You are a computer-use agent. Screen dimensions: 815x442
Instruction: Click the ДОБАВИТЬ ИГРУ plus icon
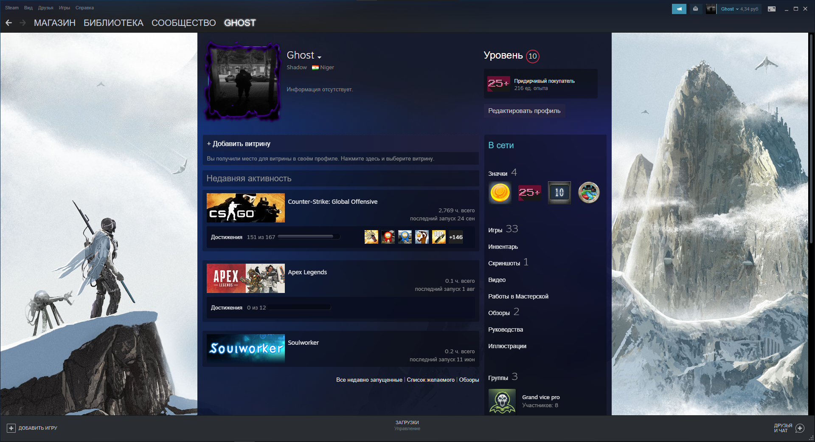(x=11, y=428)
